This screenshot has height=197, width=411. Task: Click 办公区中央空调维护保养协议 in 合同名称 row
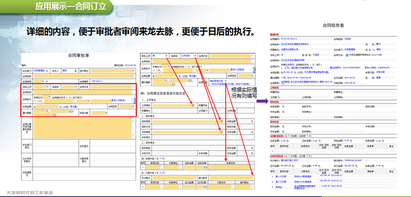point(295,44)
